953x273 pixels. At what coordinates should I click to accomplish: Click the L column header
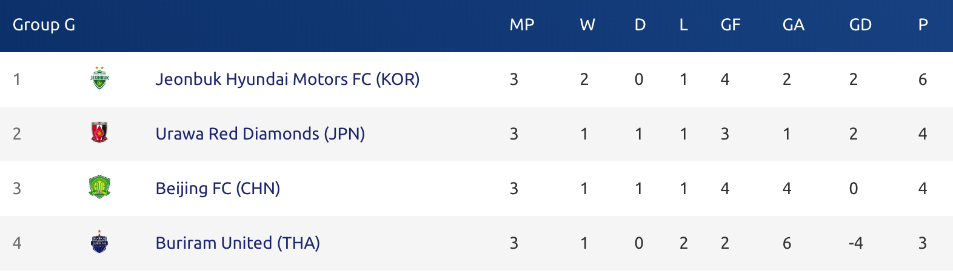click(x=683, y=25)
